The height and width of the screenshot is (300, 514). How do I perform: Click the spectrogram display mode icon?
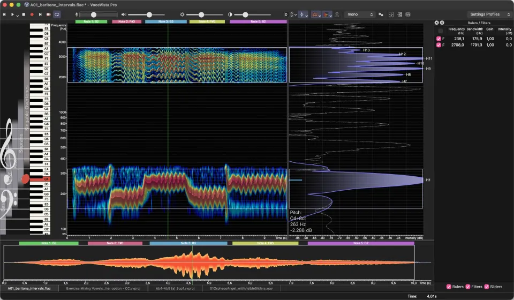coord(314,14)
